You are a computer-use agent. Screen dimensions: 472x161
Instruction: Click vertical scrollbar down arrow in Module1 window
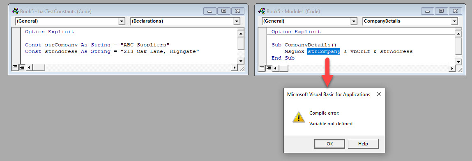tap(458, 61)
